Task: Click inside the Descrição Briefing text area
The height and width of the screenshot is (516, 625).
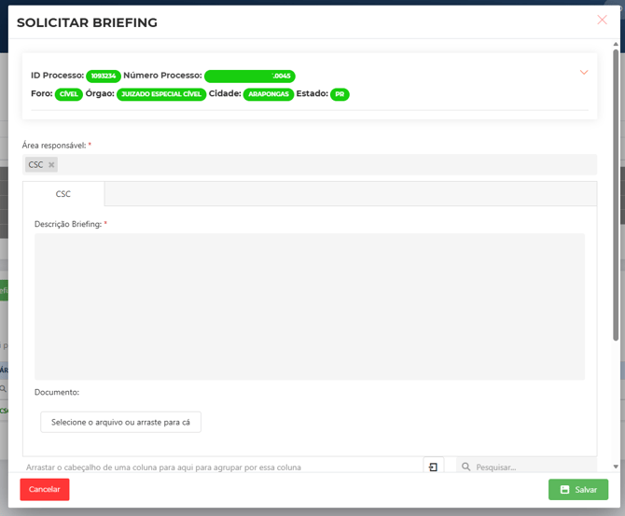Action: pyautogui.click(x=309, y=306)
